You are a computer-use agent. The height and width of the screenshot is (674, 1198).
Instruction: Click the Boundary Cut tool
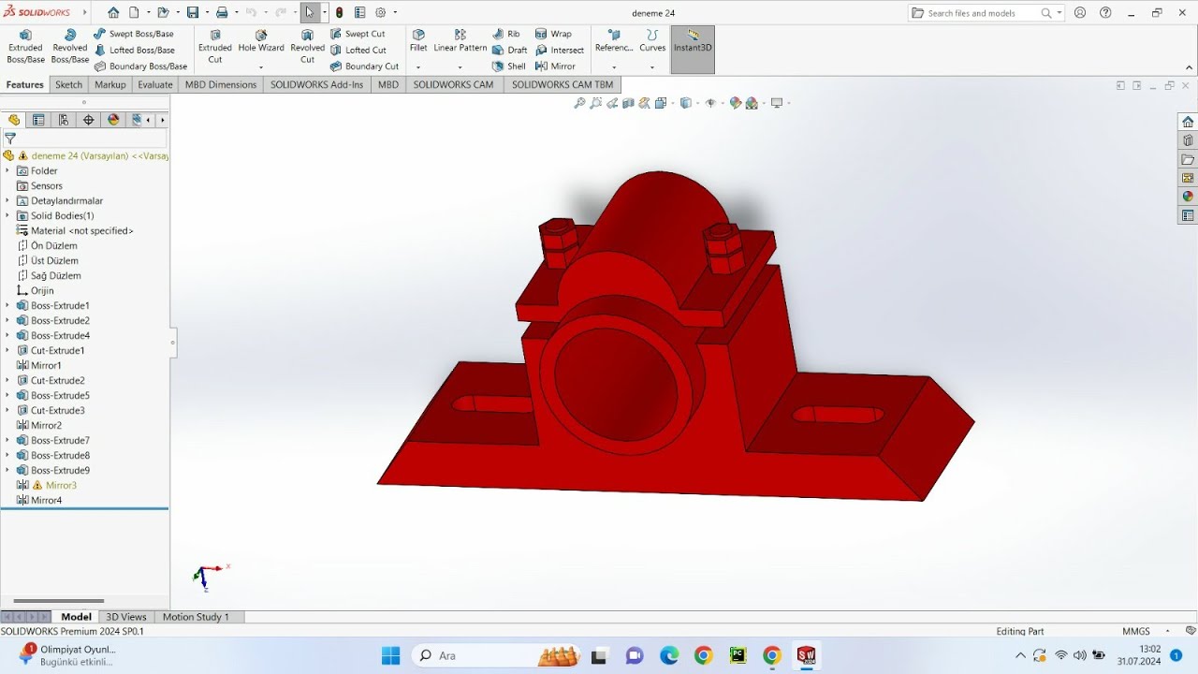point(364,66)
